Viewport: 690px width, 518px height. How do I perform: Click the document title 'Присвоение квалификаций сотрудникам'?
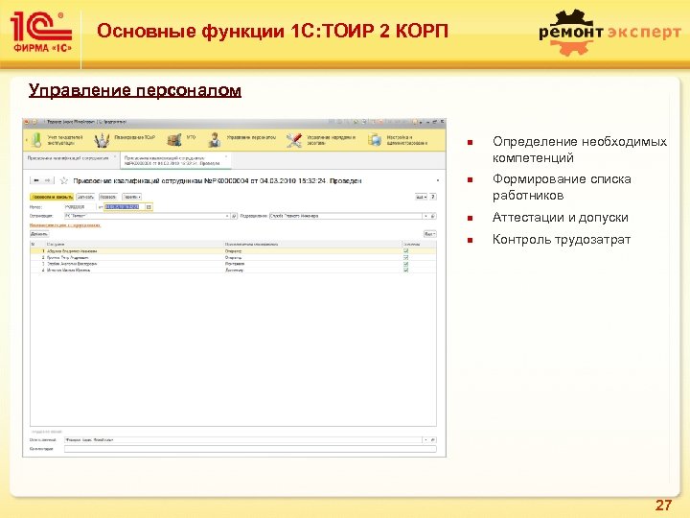(x=138, y=180)
